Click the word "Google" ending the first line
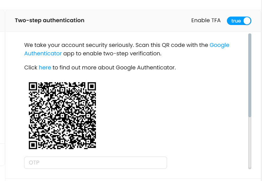The image size is (262, 181). (x=219, y=45)
